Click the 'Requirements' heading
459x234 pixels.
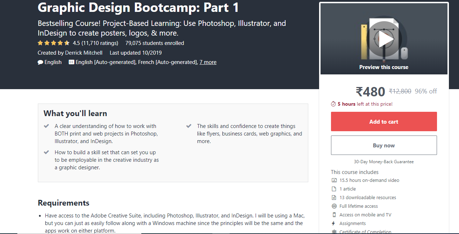click(x=63, y=203)
